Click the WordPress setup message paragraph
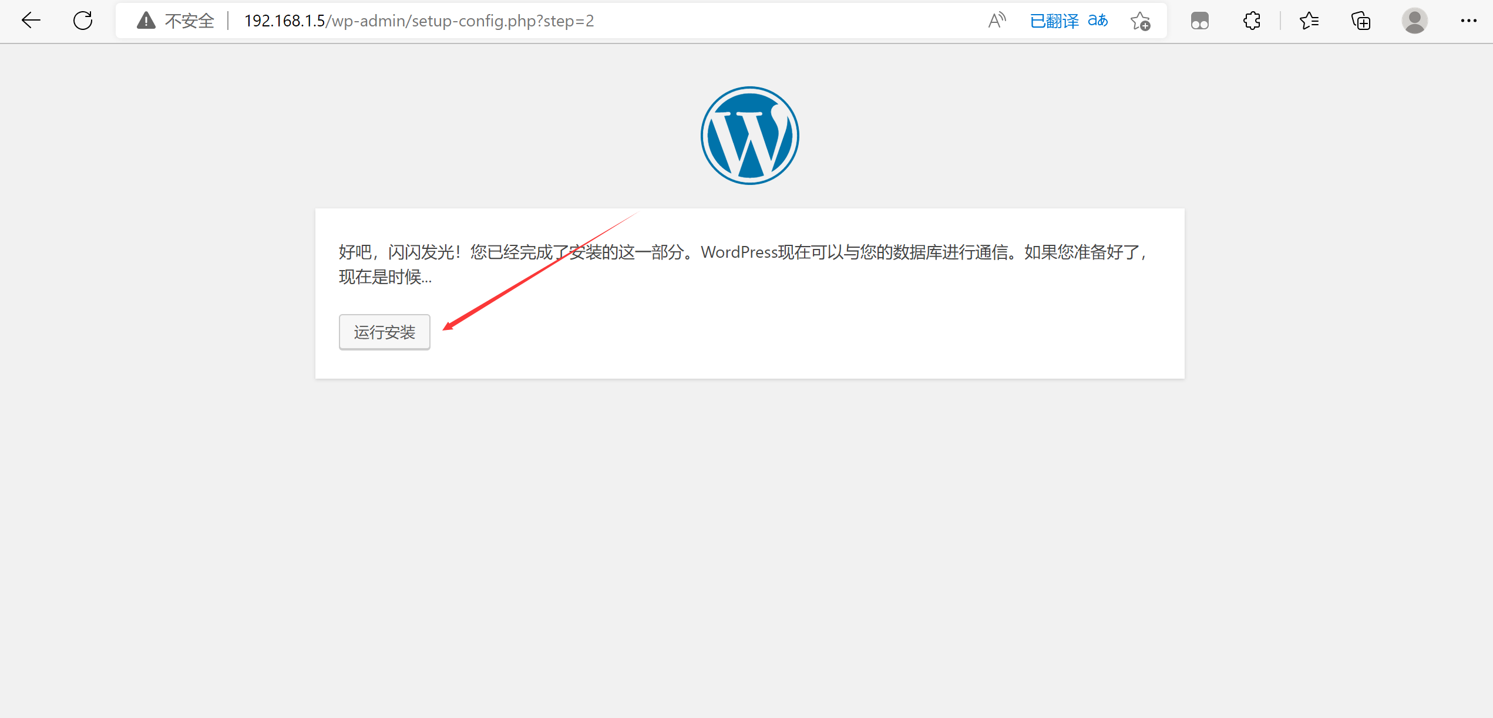This screenshot has height=718, width=1493. 744,264
